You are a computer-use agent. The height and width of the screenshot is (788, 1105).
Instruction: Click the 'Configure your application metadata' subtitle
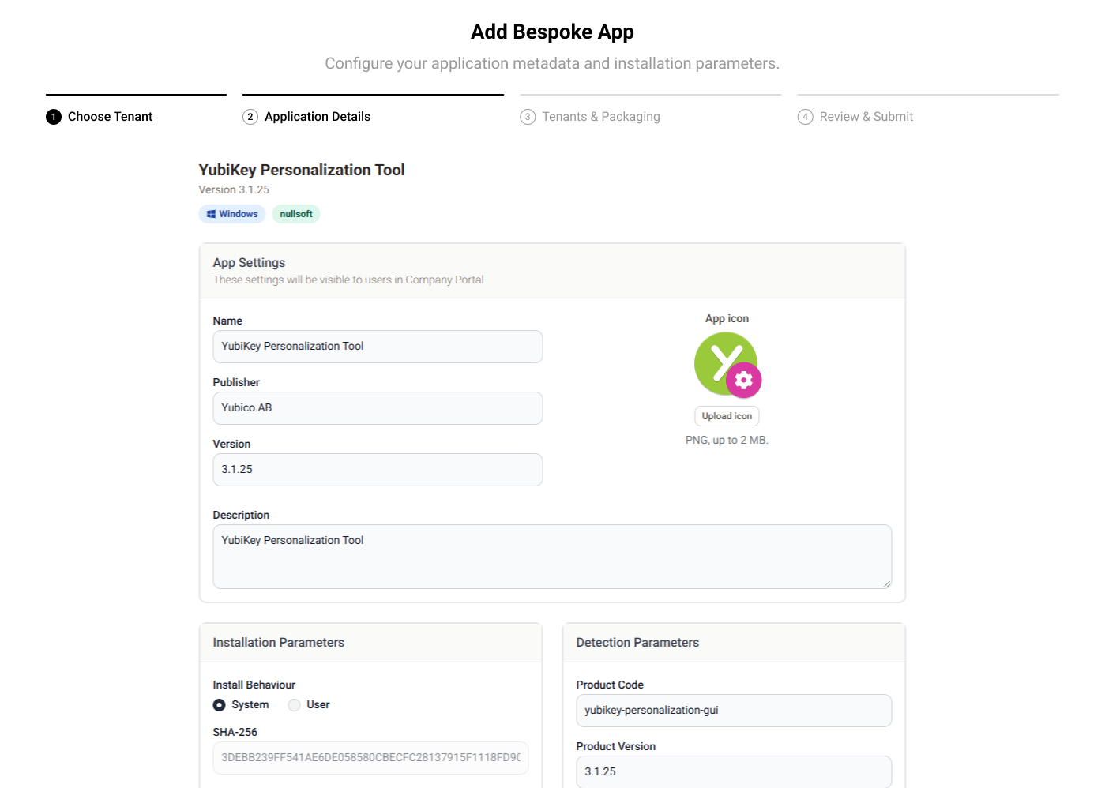click(552, 63)
